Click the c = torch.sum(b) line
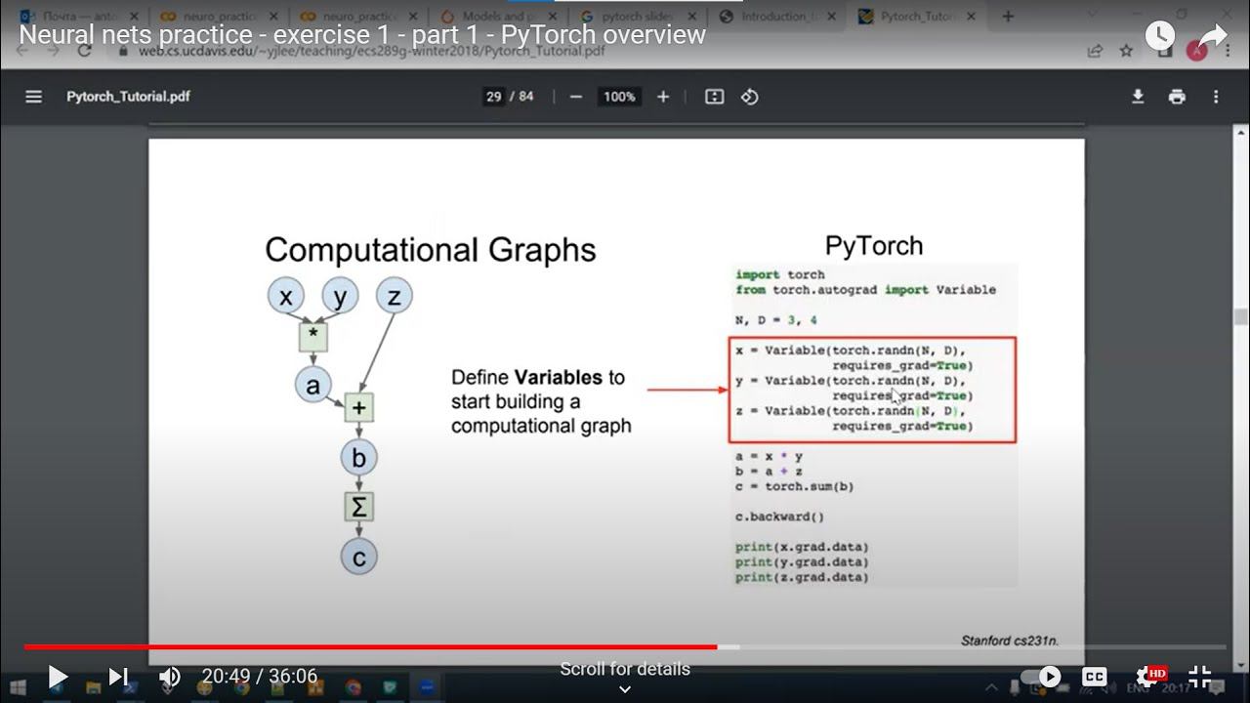 tap(794, 486)
